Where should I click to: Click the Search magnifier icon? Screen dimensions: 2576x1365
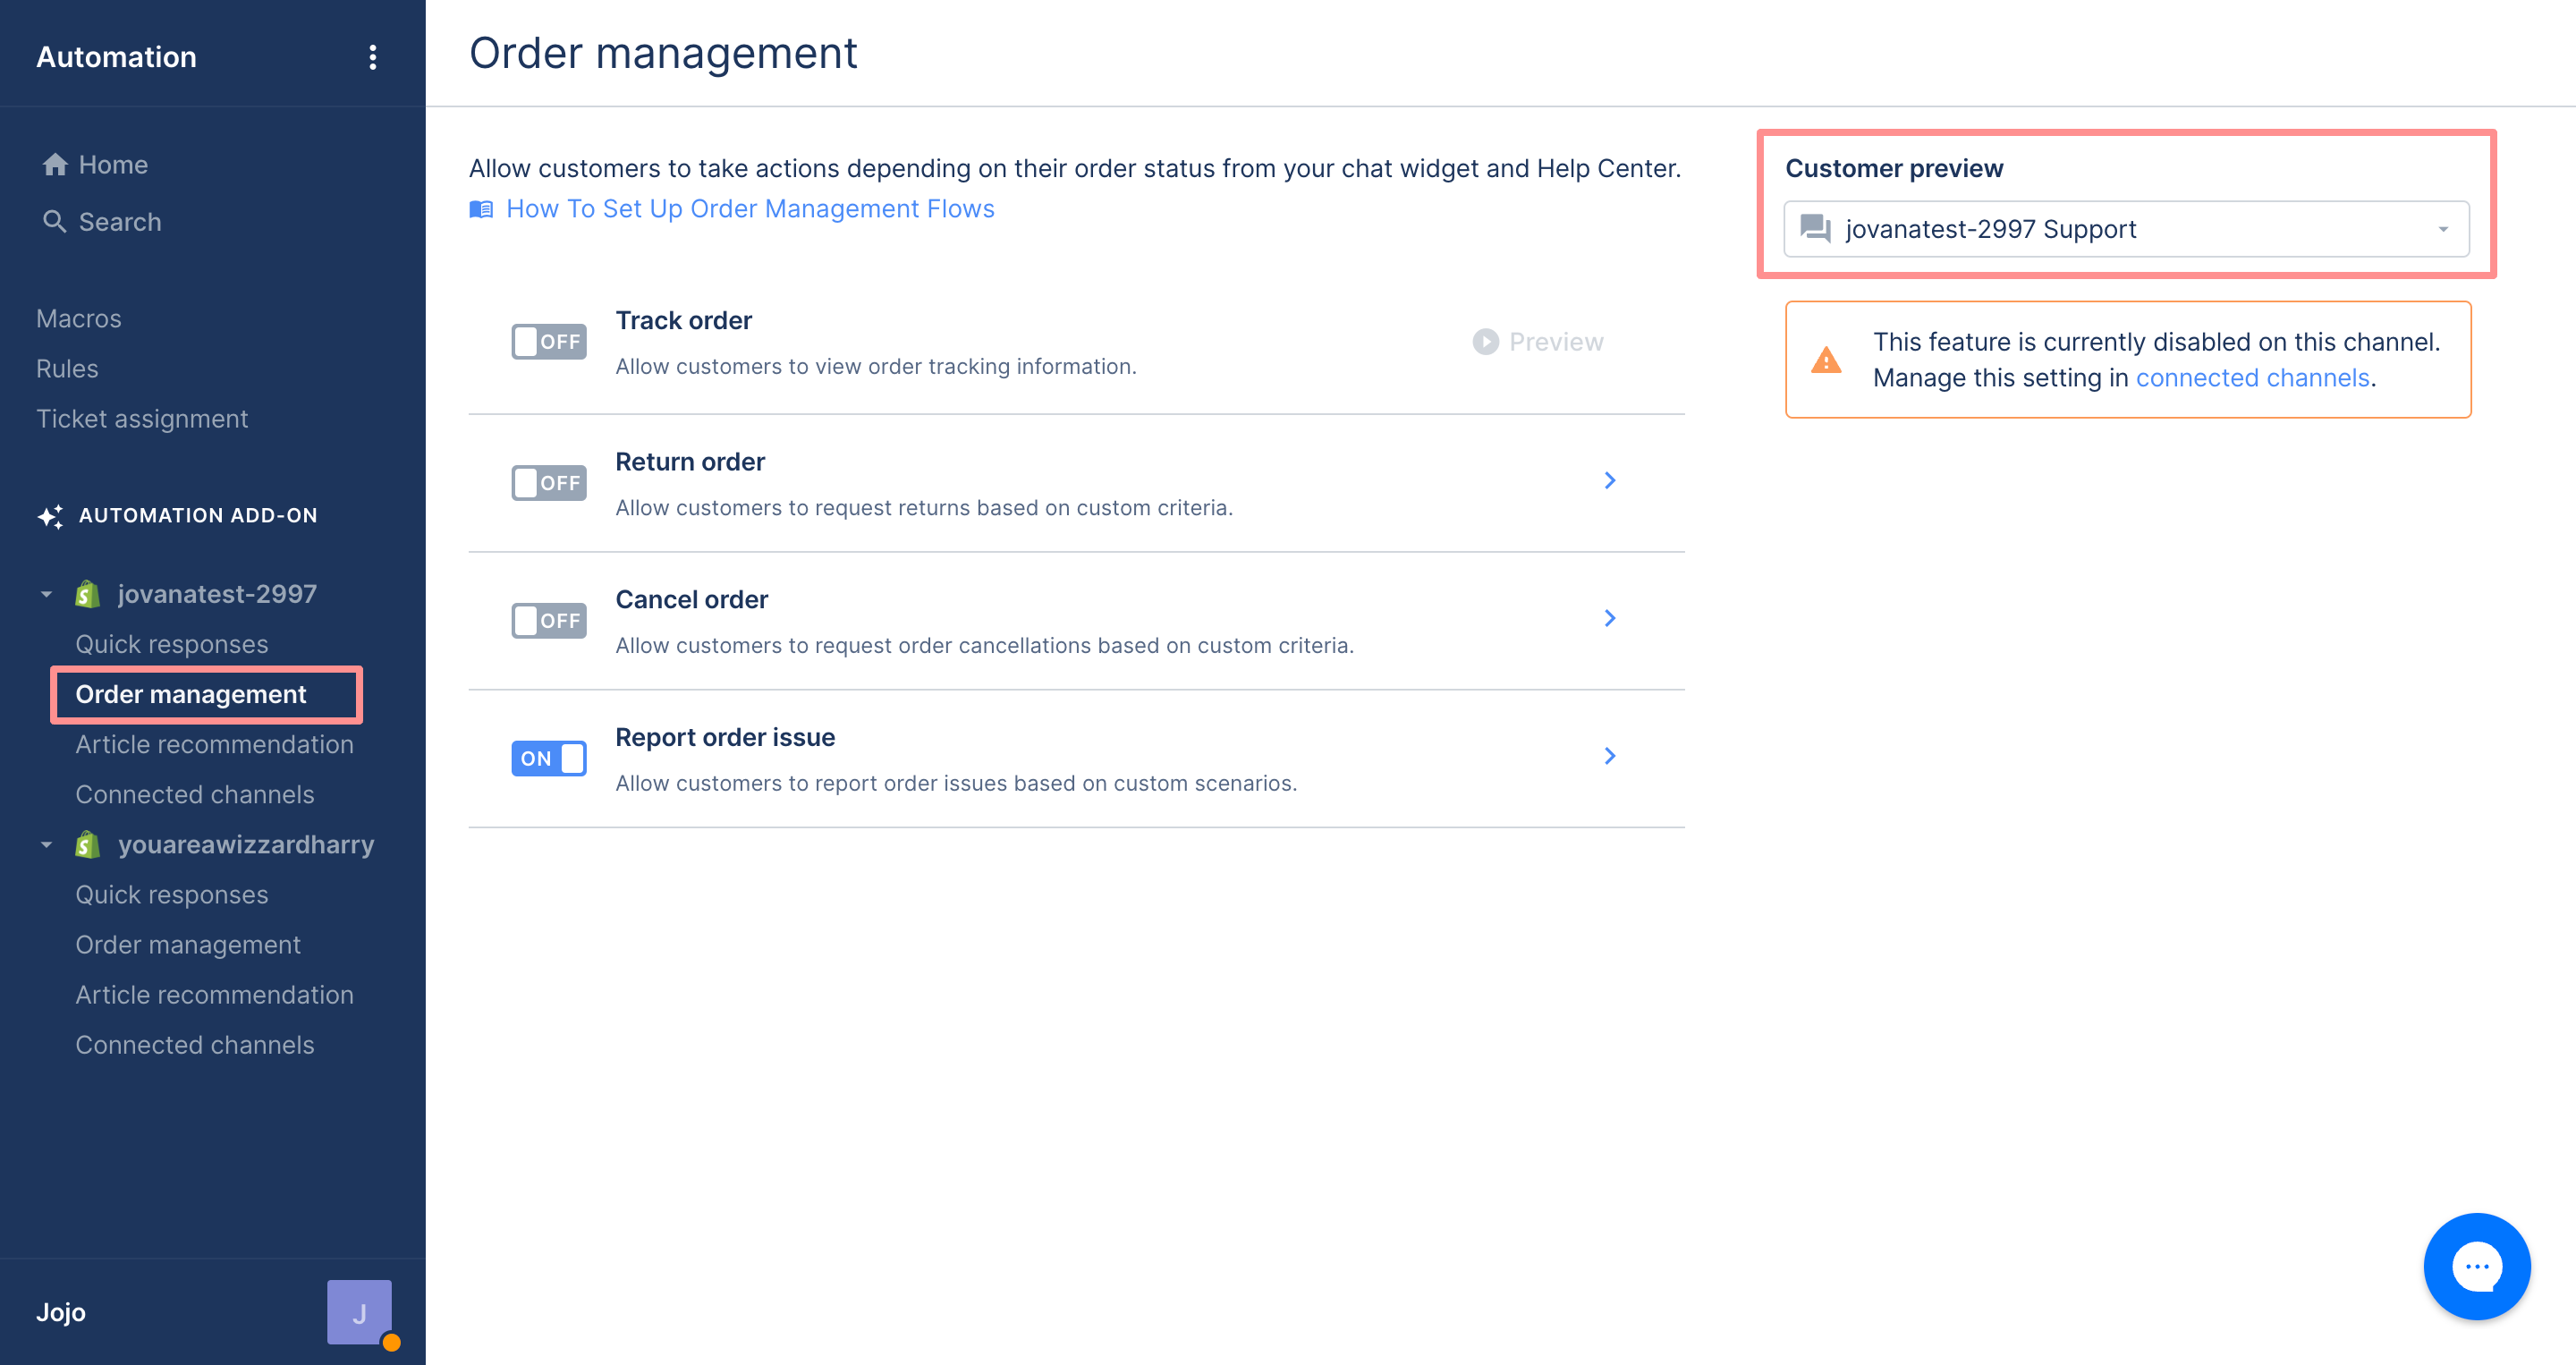(55, 221)
